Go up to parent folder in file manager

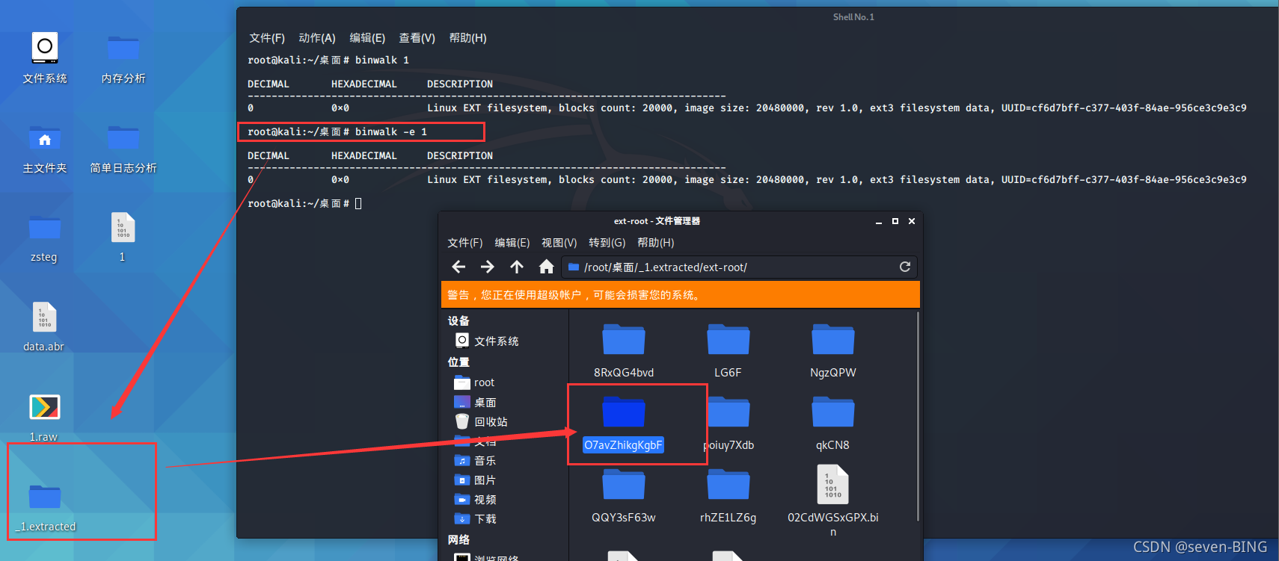click(517, 267)
